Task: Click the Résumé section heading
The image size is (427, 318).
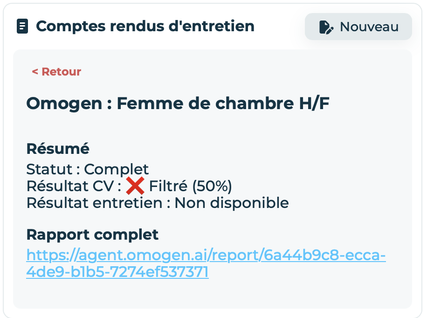Action: coord(58,148)
